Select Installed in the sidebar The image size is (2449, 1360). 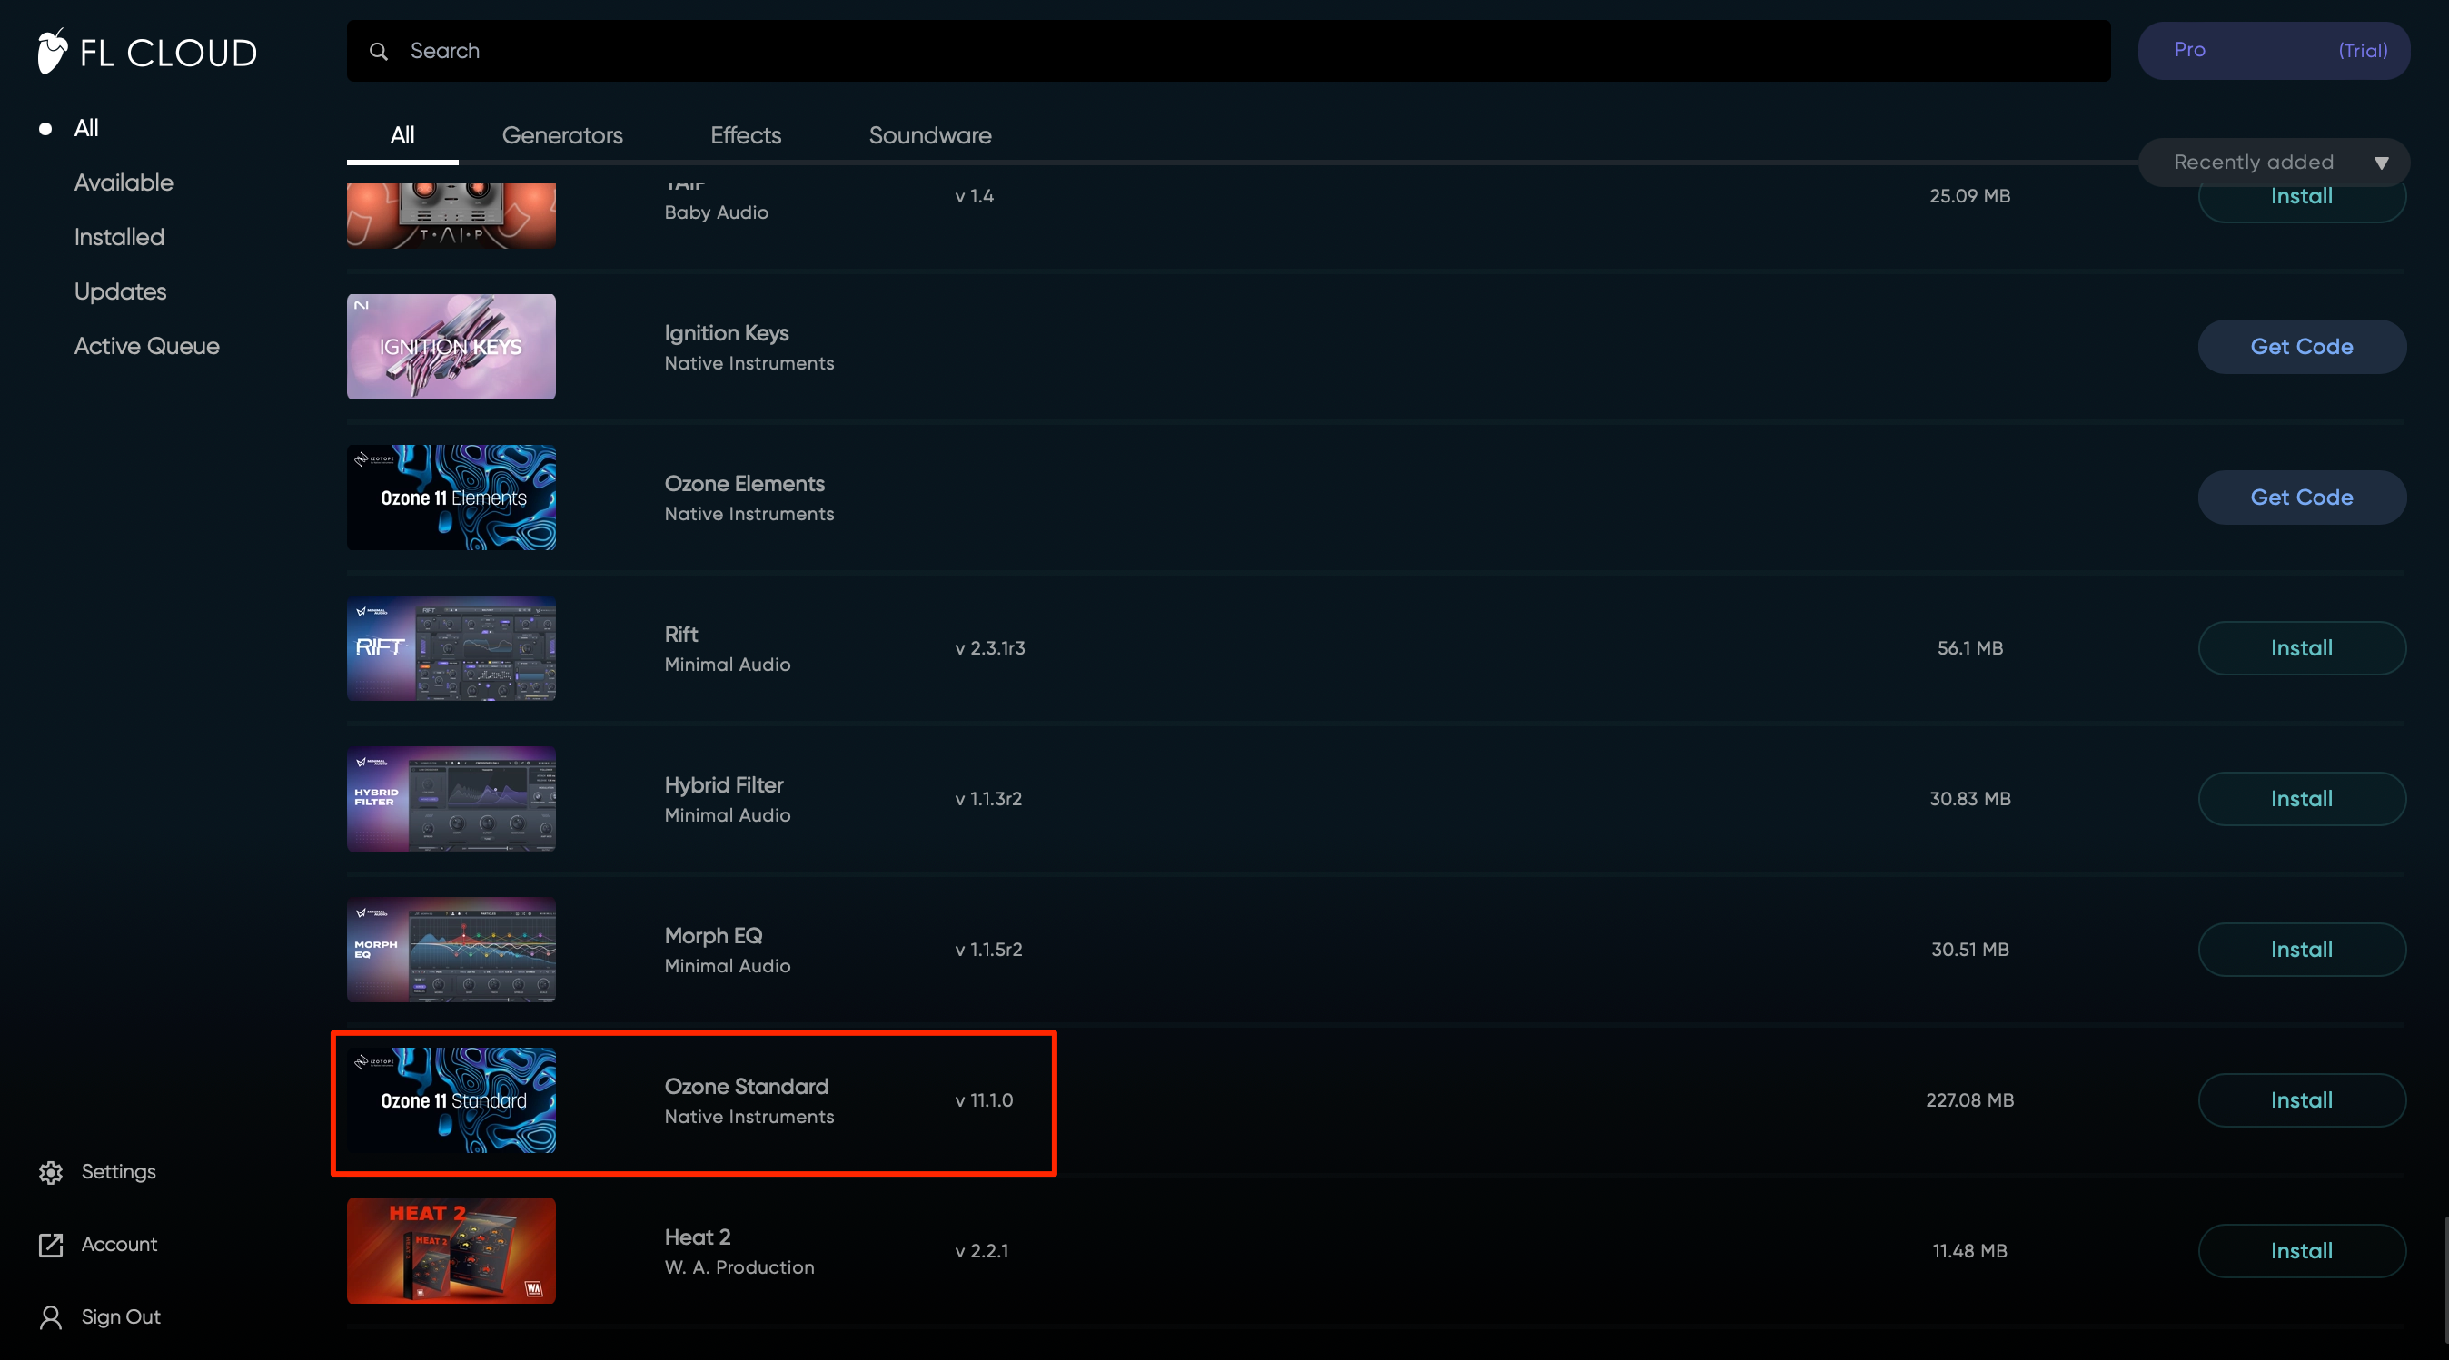tap(119, 238)
